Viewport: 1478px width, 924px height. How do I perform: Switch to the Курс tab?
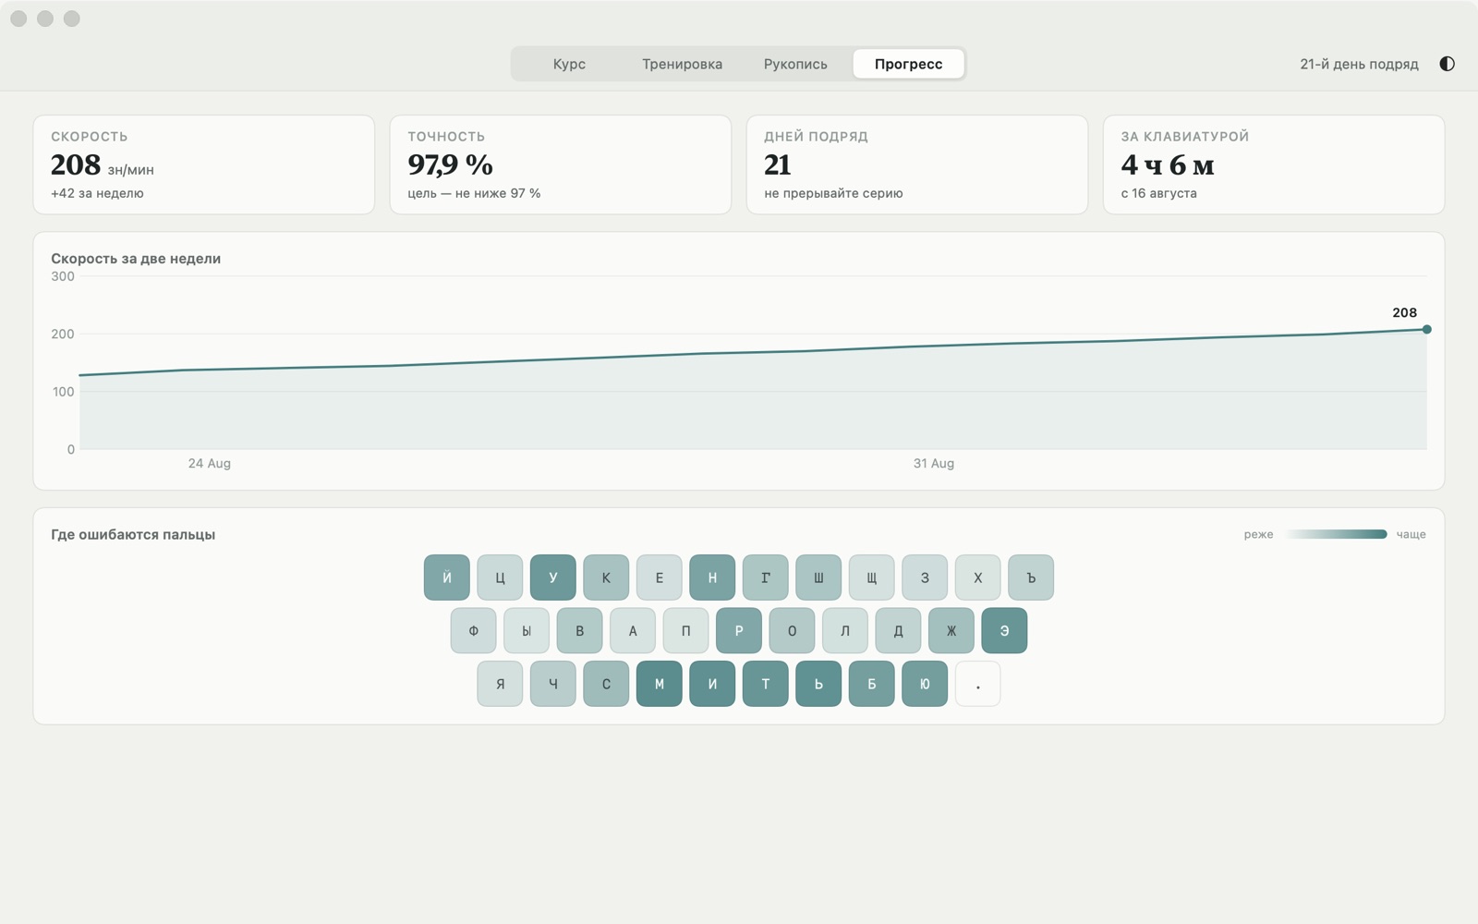click(569, 64)
